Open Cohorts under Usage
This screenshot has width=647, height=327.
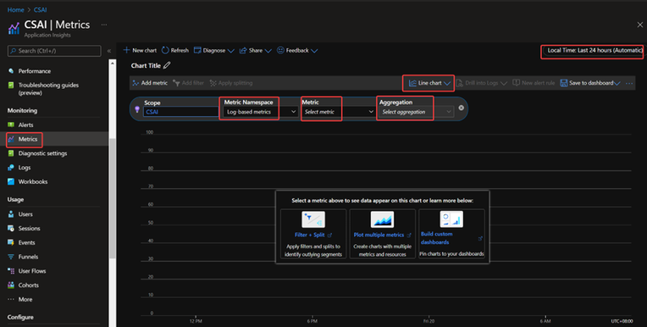click(x=28, y=285)
